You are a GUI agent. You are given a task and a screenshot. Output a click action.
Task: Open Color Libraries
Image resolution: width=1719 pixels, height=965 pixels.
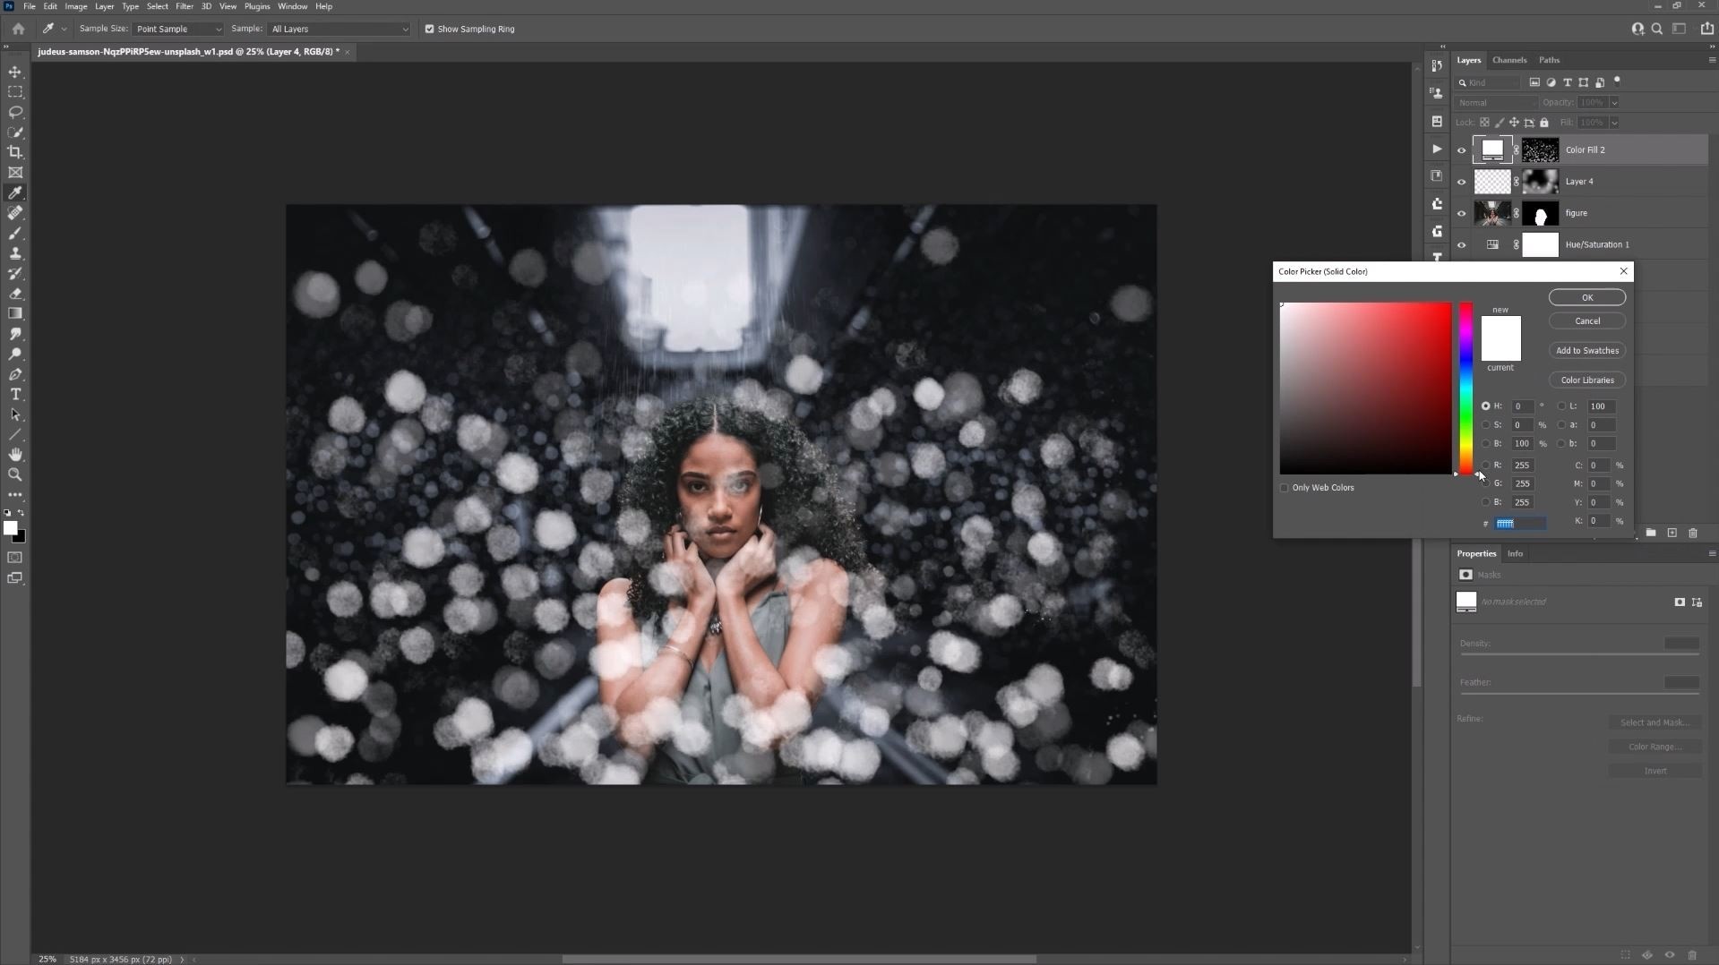[1586, 380]
